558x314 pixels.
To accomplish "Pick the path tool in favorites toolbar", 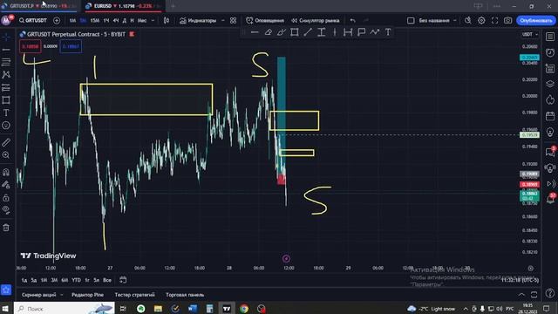I will pyautogui.click(x=374, y=32).
